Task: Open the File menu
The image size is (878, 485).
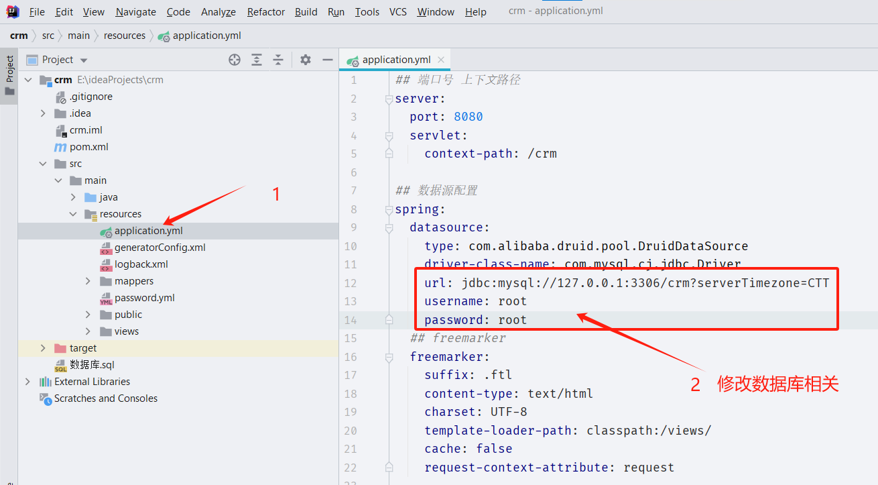Action: [x=37, y=12]
